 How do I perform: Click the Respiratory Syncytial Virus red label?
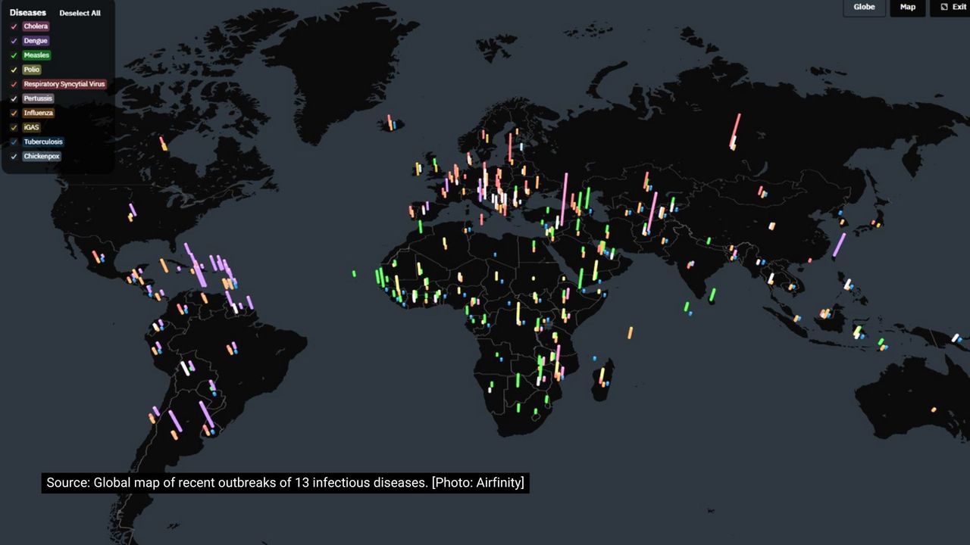(64, 84)
